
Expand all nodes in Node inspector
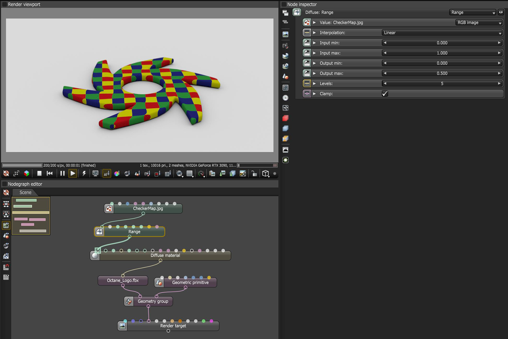tap(285, 13)
